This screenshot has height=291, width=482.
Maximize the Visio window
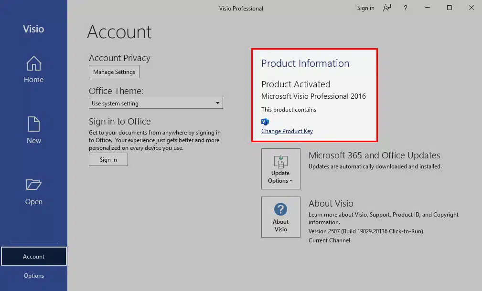tap(450, 8)
